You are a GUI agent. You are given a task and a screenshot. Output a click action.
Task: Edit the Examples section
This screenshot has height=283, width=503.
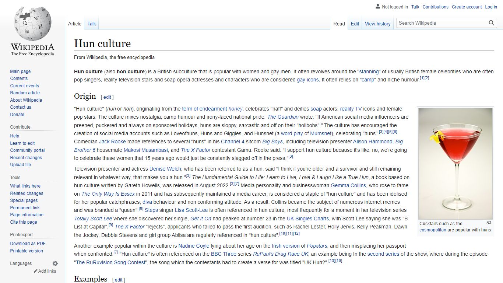[x=119, y=280]
